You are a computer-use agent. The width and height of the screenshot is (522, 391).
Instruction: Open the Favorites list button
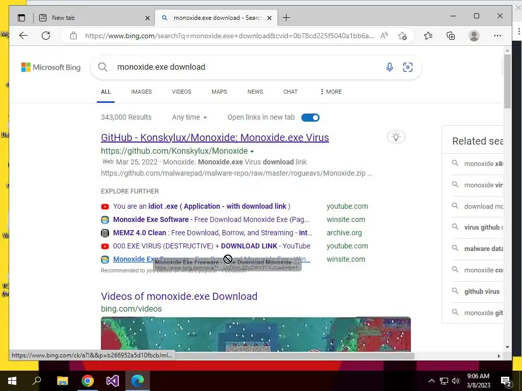(x=428, y=36)
